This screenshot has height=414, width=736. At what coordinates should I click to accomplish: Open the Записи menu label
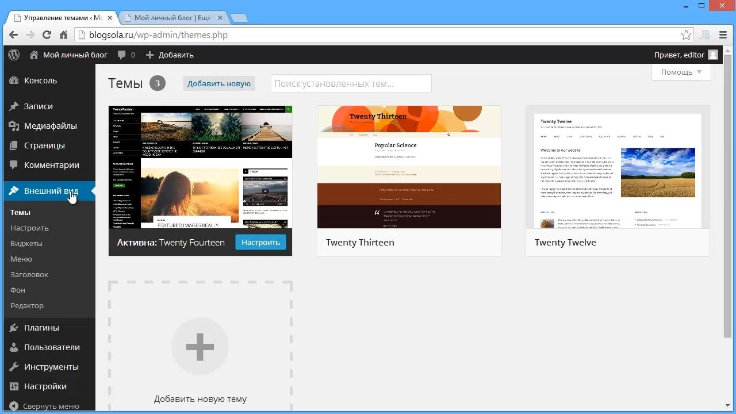click(x=39, y=106)
